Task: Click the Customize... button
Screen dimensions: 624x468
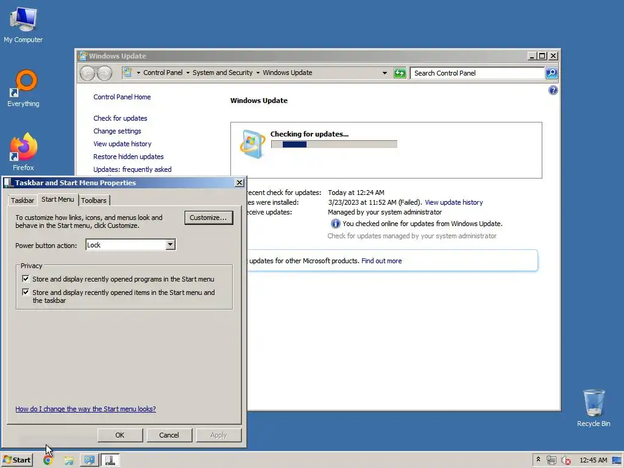Action: point(208,218)
